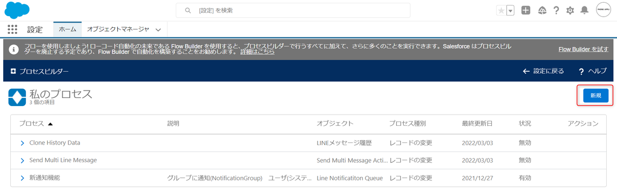Click the info icon in the Flow banner
This screenshot has width=617, height=196.
click(14, 49)
